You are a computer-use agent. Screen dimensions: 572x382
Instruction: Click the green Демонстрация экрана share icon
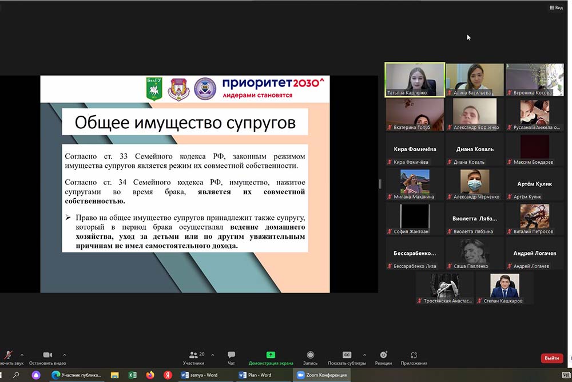271,355
